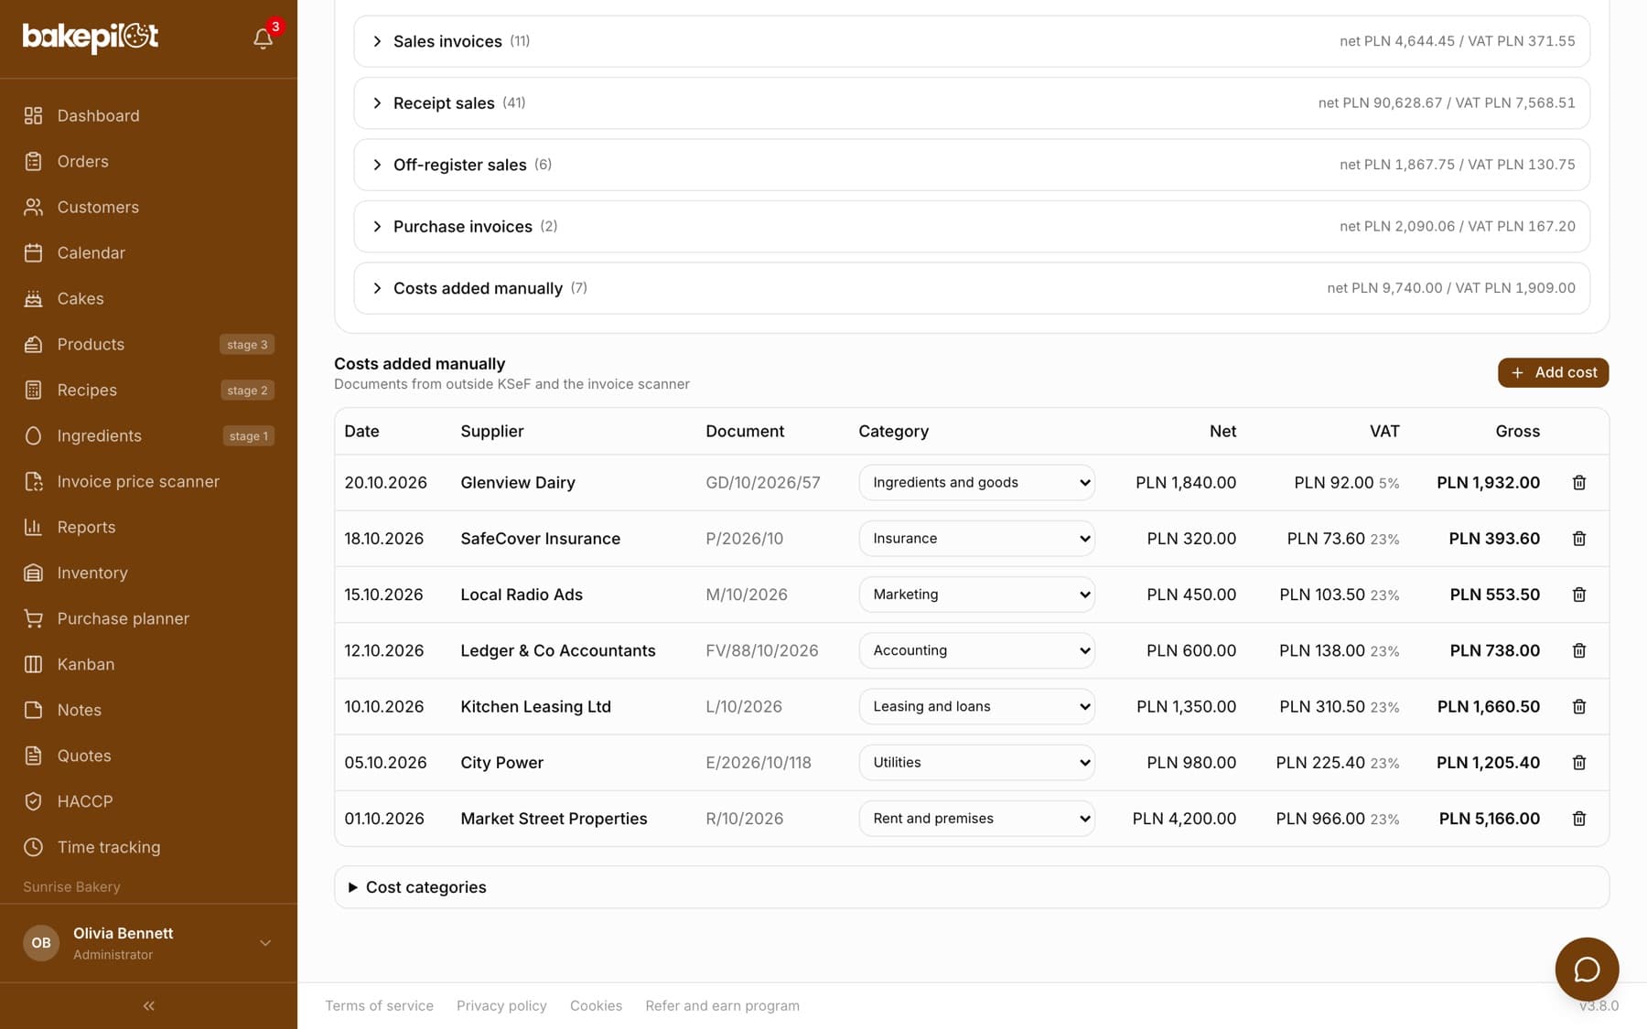Delete the Kitchen Leasing Ltd row
The image size is (1647, 1029).
(1578, 706)
